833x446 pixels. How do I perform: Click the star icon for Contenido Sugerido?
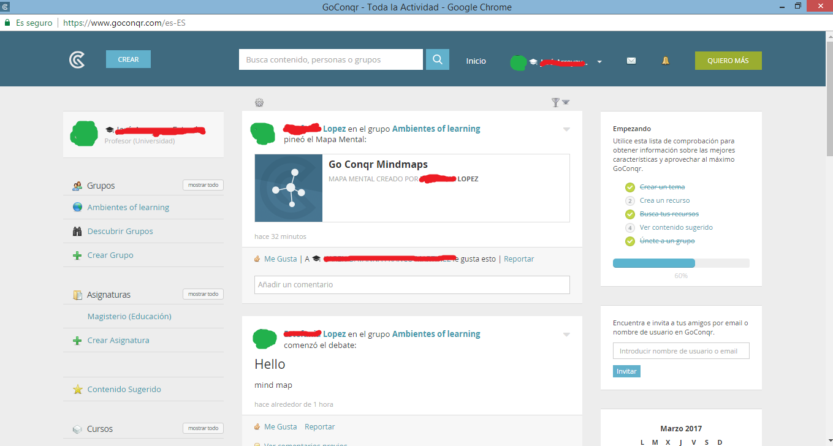tap(77, 389)
